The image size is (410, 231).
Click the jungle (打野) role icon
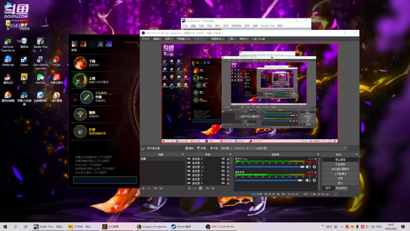click(x=80, y=131)
